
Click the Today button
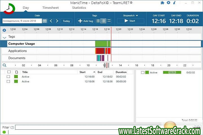66,21
